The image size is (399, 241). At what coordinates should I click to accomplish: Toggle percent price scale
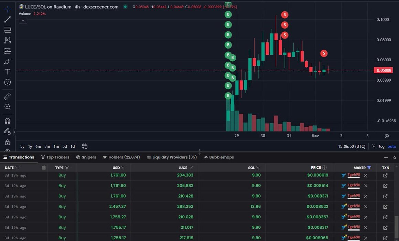[373, 146]
